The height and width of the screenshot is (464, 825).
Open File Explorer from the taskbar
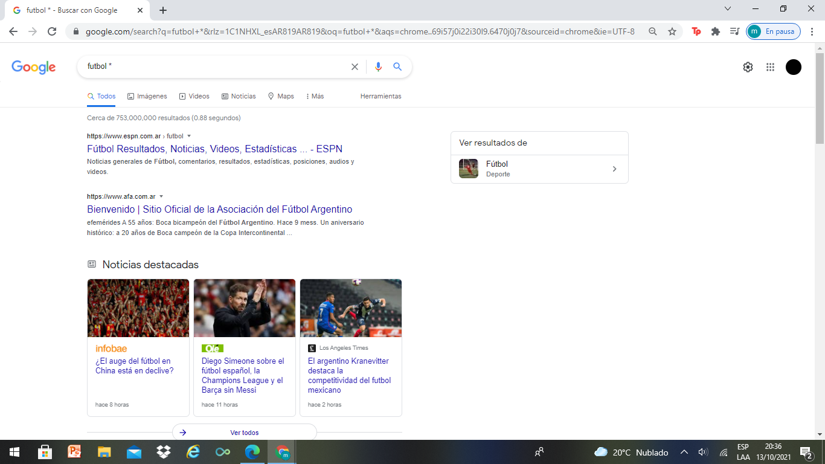tap(104, 452)
